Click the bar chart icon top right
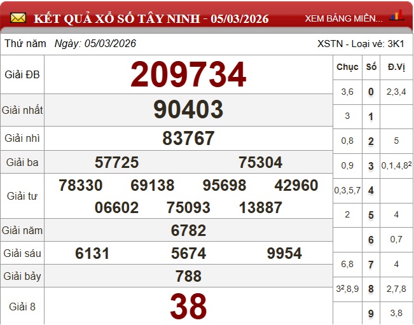The height and width of the screenshot is (325, 414). click(398, 15)
